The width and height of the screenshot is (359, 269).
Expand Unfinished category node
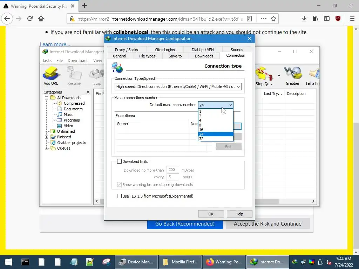point(47,132)
